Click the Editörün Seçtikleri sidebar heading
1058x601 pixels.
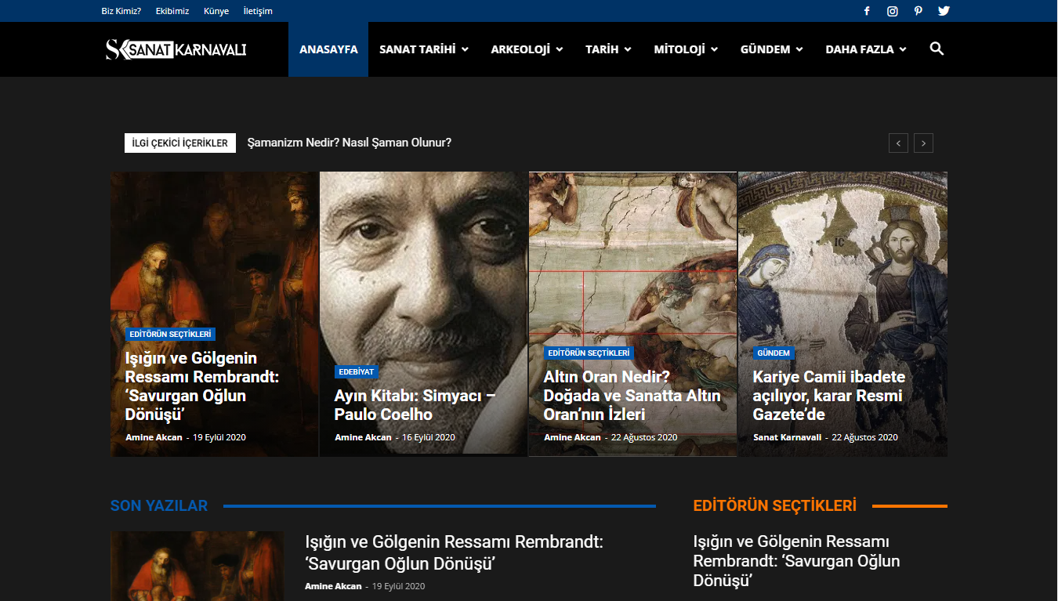(x=775, y=505)
